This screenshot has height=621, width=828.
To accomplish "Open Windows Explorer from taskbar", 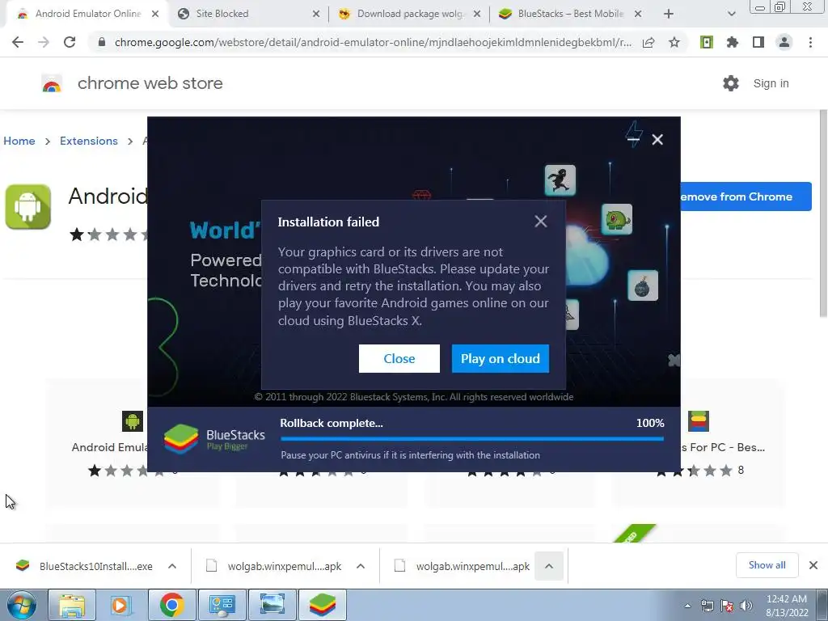I will pos(72,605).
